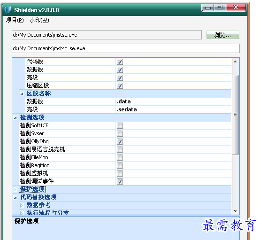
Task: Expand the 执行流程与分支 subgroup
Action: coord(22,213)
